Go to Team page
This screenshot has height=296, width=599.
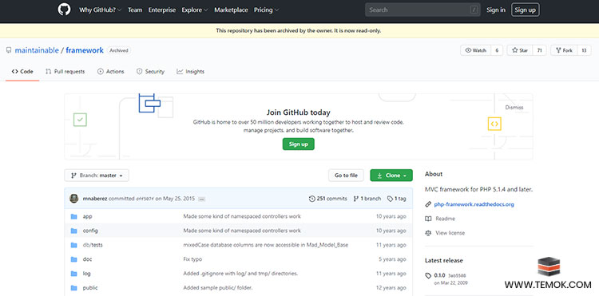135,10
